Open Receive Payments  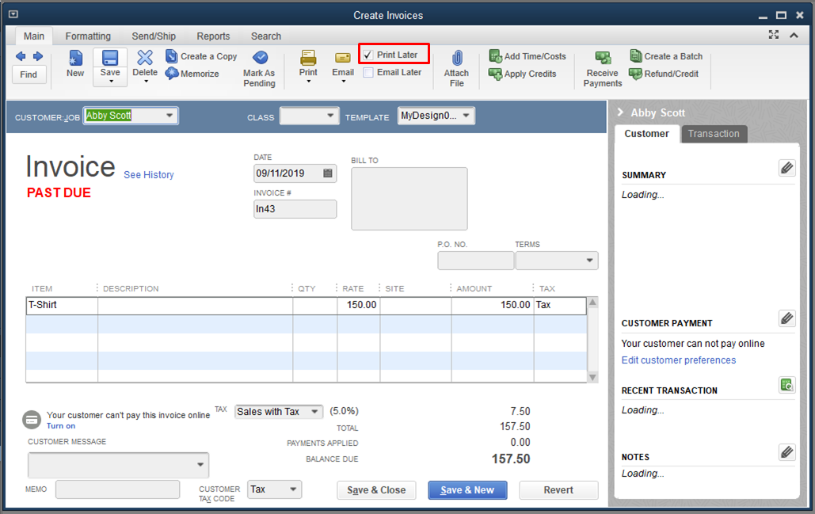602,67
